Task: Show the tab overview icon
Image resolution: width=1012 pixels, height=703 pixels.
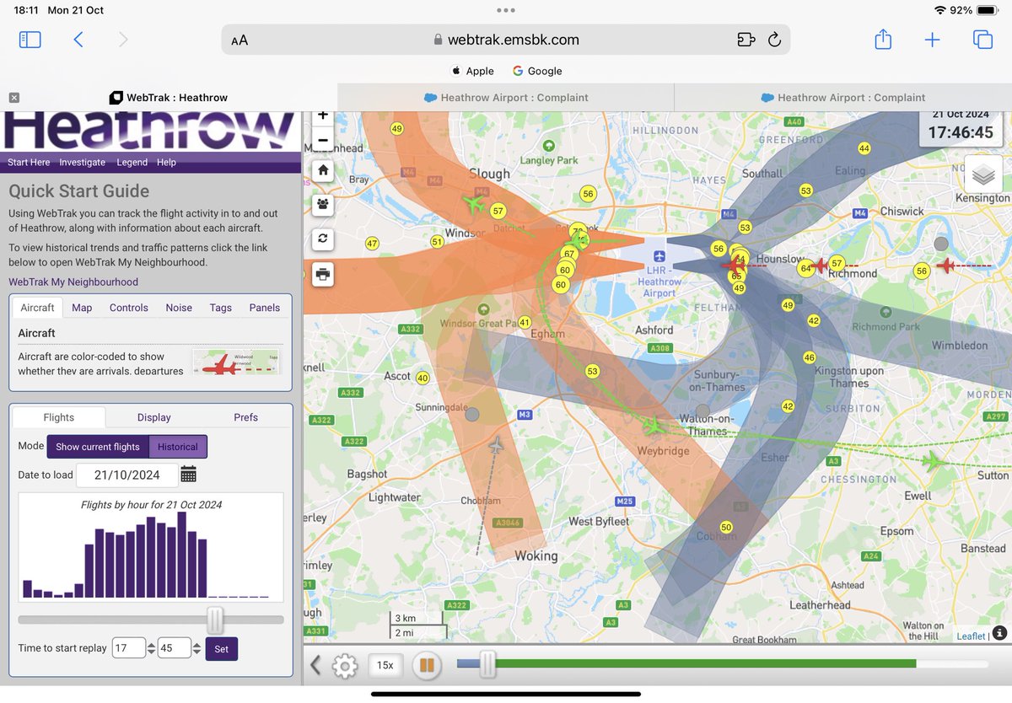Action: [x=982, y=40]
